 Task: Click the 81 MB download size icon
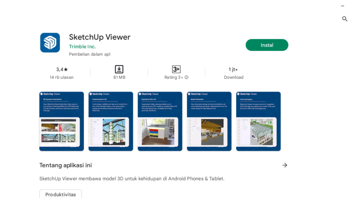pos(119,69)
